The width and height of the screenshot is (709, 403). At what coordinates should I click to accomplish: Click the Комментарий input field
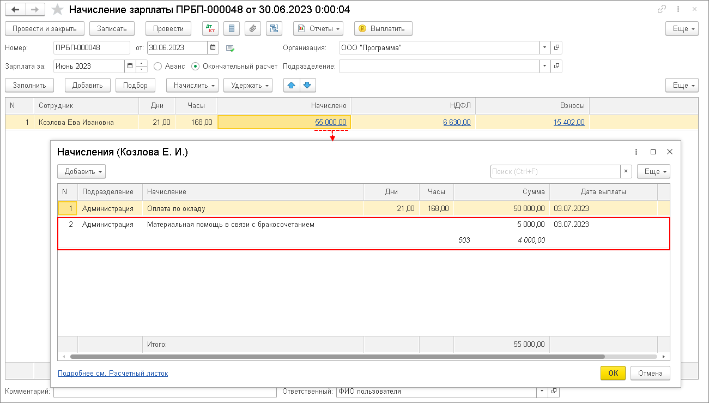point(165,391)
